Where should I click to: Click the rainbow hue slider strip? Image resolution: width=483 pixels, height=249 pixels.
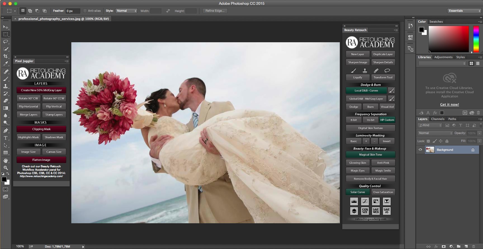tap(476, 39)
